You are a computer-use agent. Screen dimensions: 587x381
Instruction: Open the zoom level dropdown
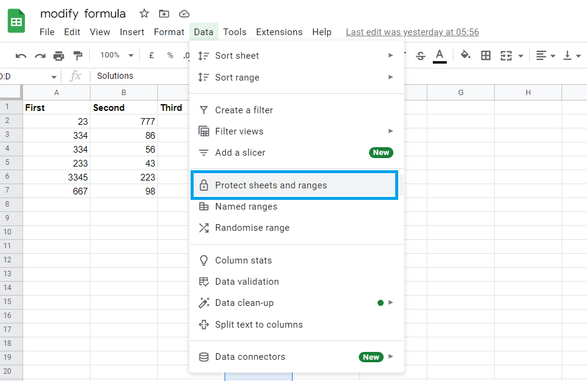(x=115, y=55)
